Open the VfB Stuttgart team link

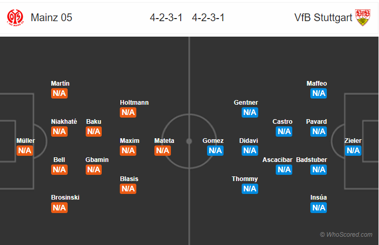pyautogui.click(x=323, y=18)
